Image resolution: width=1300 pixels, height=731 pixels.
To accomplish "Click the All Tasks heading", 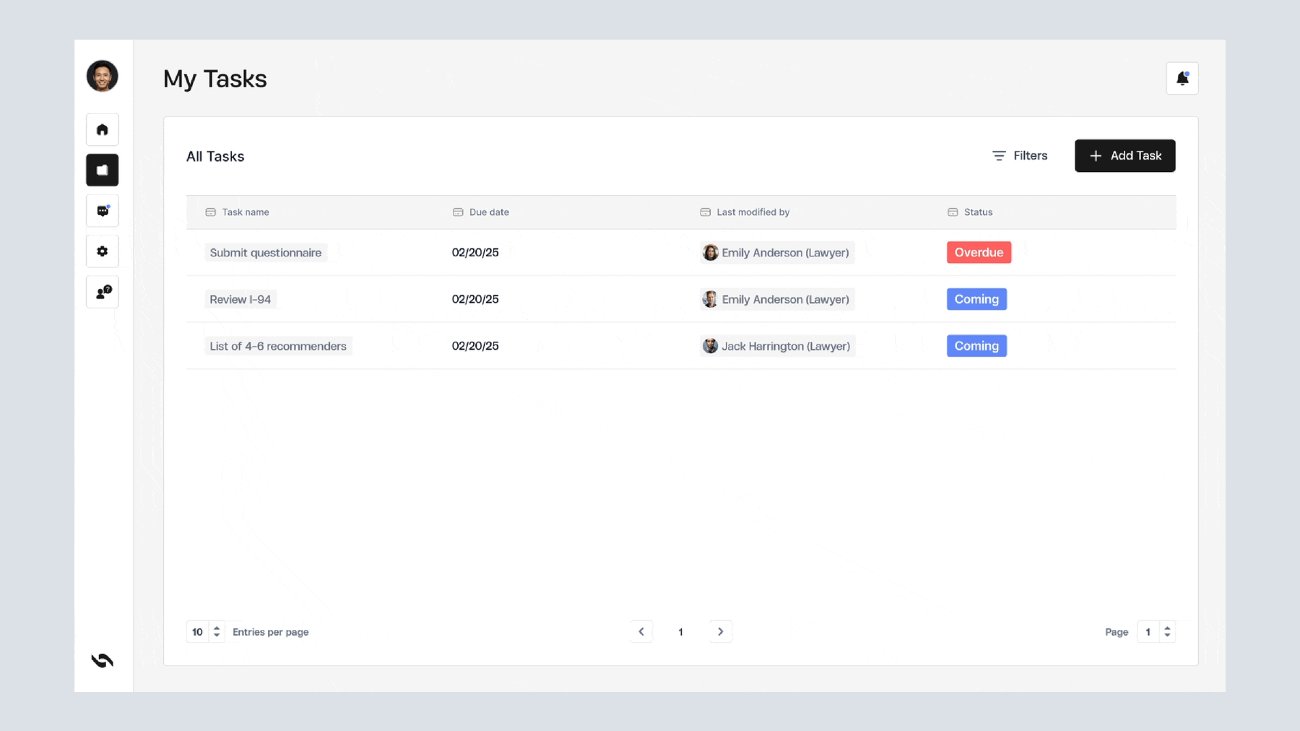I will [x=215, y=157].
